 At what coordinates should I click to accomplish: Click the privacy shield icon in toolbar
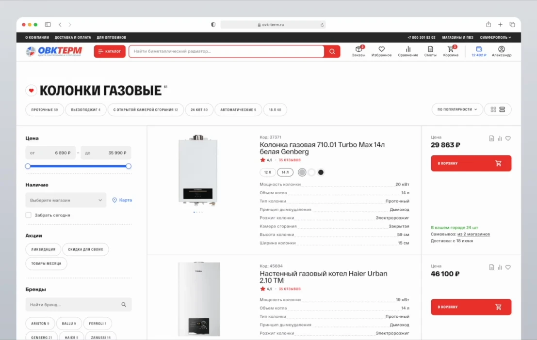tap(213, 25)
